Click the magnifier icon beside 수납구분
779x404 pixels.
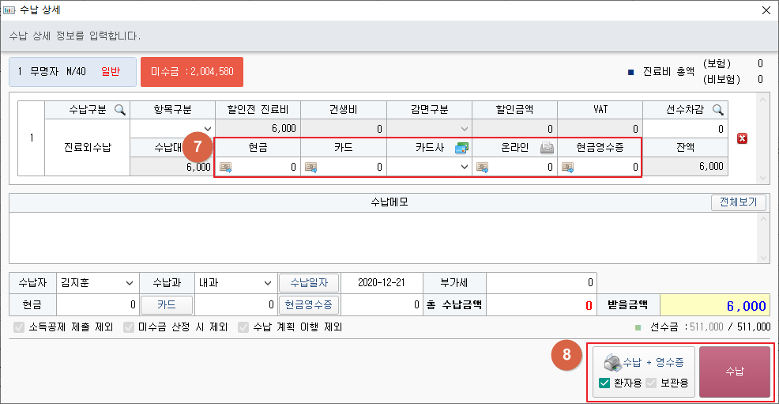click(120, 109)
